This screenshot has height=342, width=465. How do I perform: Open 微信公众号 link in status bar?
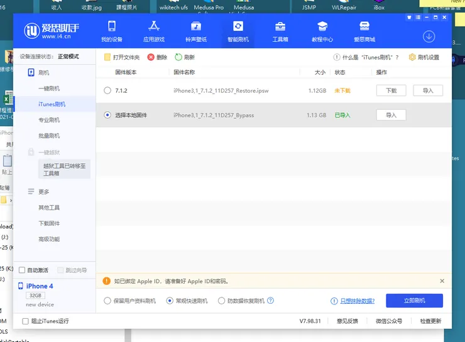click(x=389, y=321)
